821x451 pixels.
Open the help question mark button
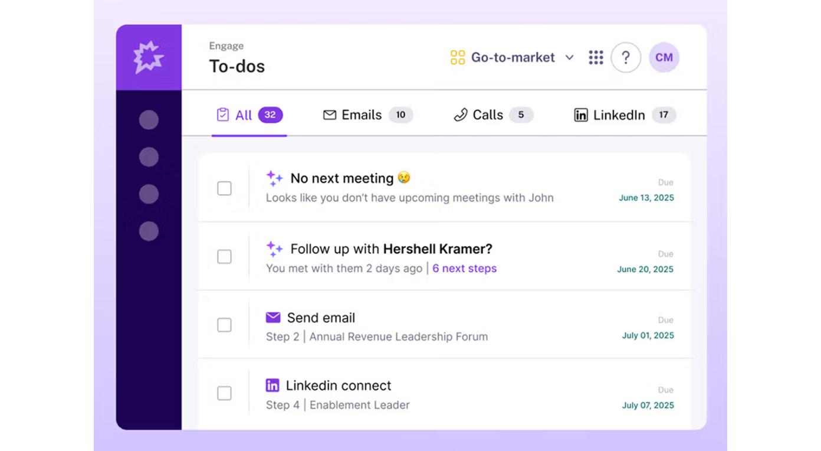pos(626,57)
